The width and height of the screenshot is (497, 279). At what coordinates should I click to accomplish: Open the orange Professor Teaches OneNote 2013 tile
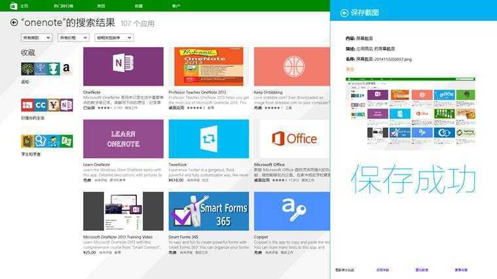pyautogui.click(x=209, y=67)
